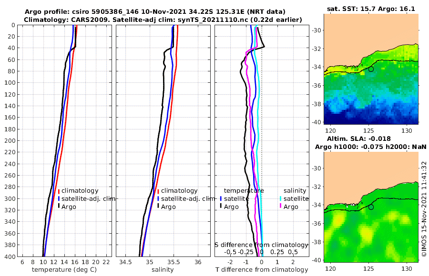Click the IMOS timestamp vertical text
The width and height of the screenshot is (429, 276).
pyautogui.click(x=424, y=209)
